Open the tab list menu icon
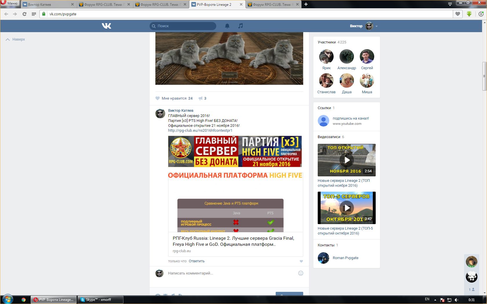487x304 pixels. coord(450,4)
